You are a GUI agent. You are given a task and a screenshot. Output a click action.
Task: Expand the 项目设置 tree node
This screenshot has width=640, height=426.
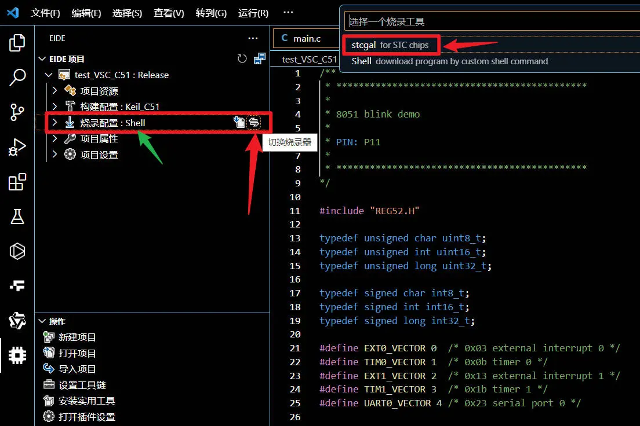pos(54,155)
